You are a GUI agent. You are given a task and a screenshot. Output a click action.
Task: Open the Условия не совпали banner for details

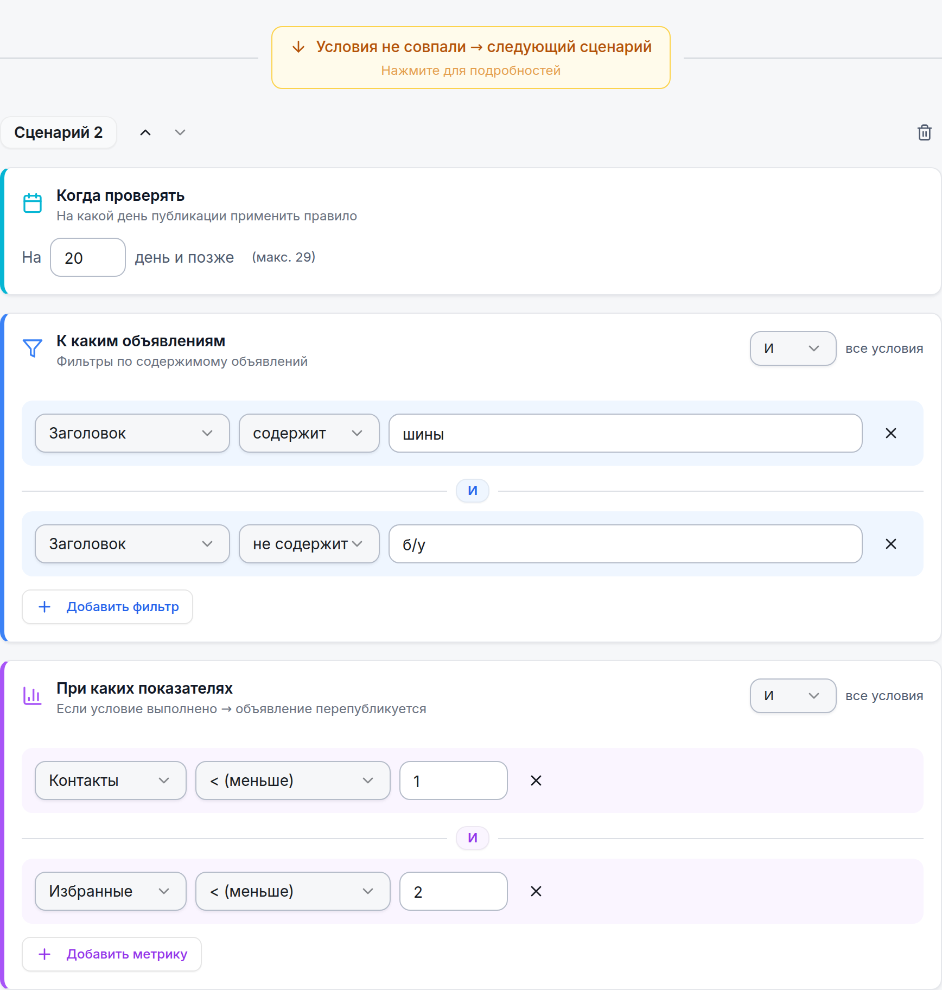point(470,58)
